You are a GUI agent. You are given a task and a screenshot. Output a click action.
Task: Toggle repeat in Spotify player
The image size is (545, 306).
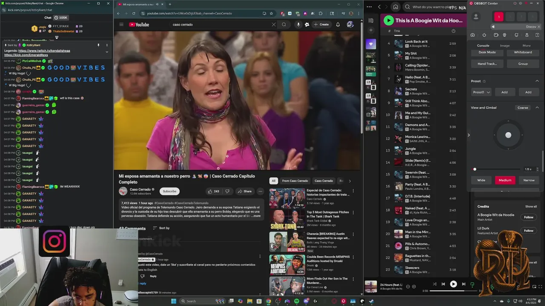[x=472, y=284]
